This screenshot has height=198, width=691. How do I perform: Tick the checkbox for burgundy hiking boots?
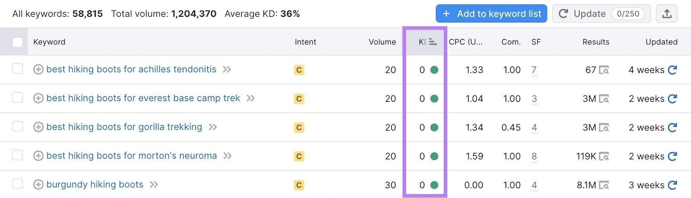18,184
